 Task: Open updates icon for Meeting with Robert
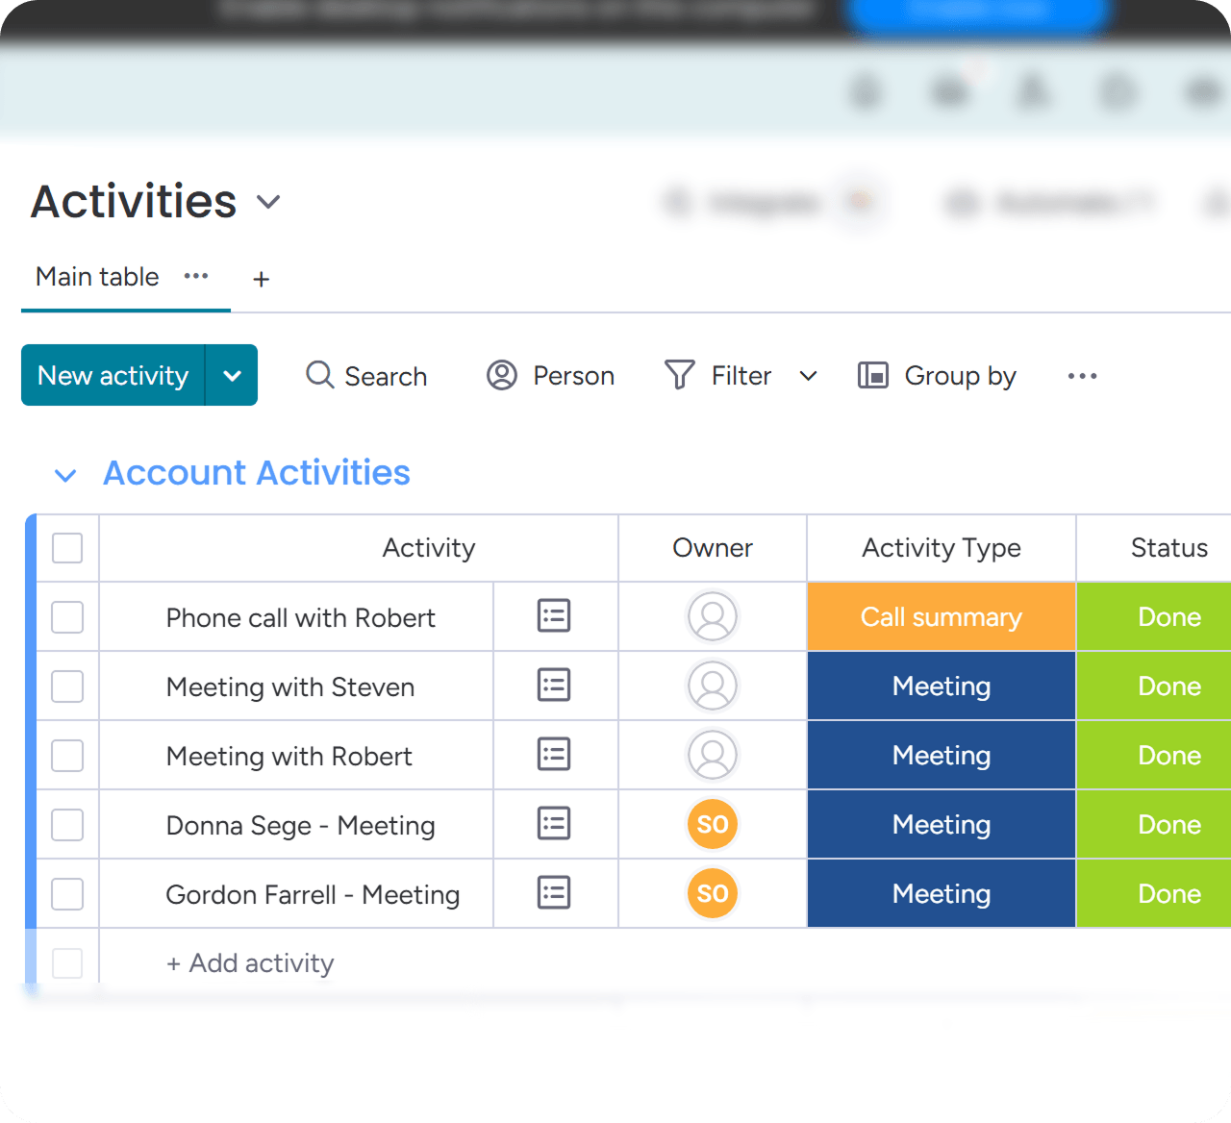pos(554,755)
